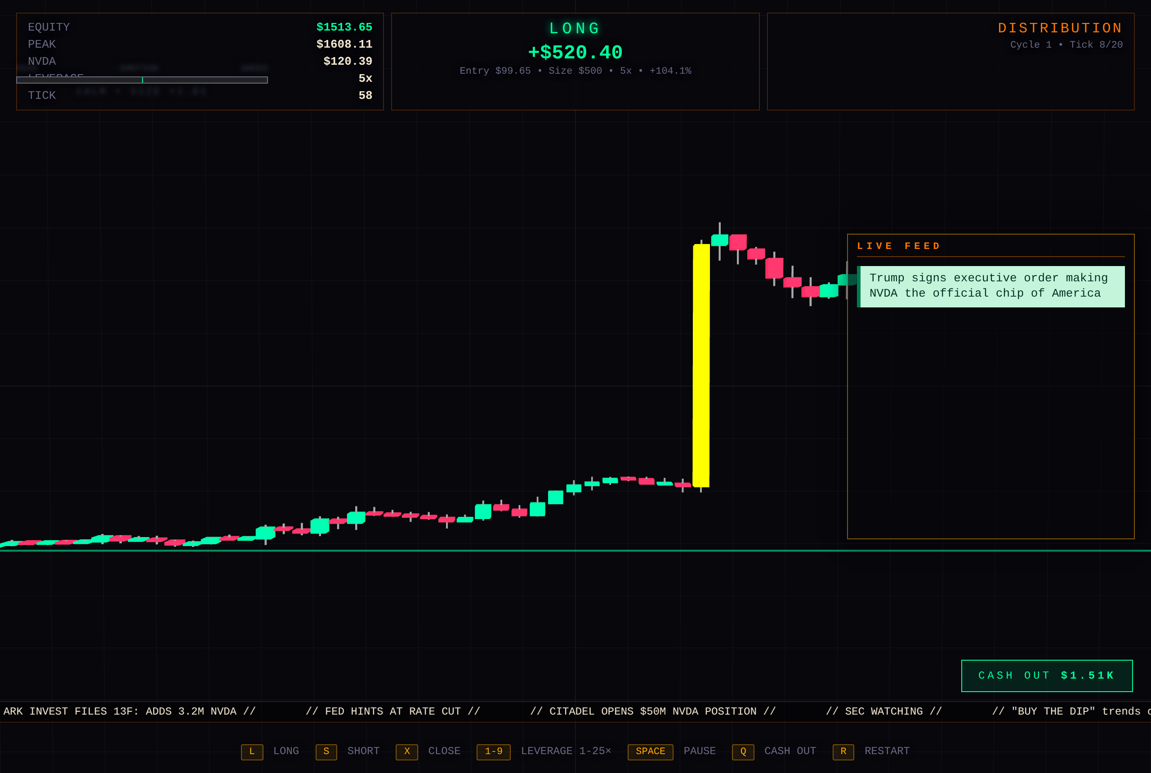The width and height of the screenshot is (1151, 773).
Task: Click the leverage value 5x
Action: pyautogui.click(x=366, y=78)
